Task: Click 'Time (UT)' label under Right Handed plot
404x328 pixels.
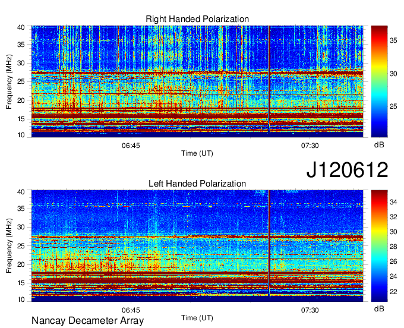Action: point(197,153)
